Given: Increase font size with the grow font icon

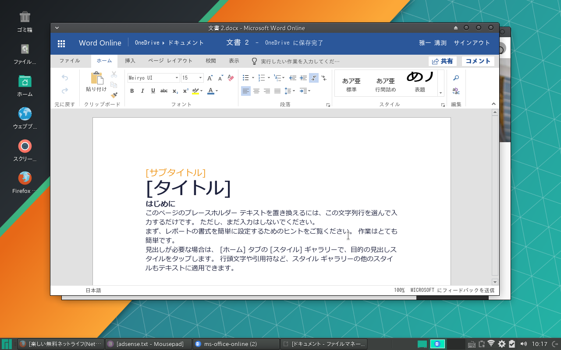Looking at the screenshot, I should point(210,78).
